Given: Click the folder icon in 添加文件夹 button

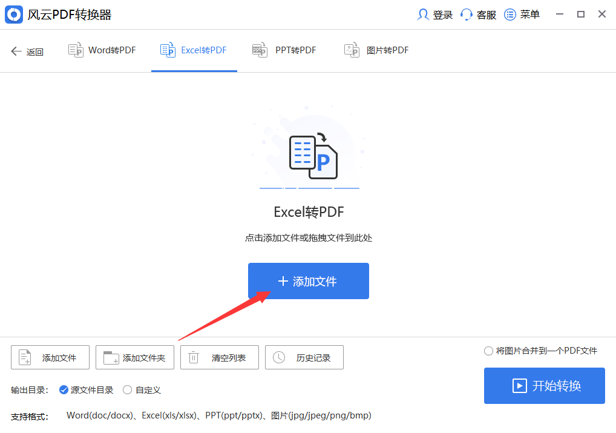Looking at the screenshot, I should (x=111, y=357).
